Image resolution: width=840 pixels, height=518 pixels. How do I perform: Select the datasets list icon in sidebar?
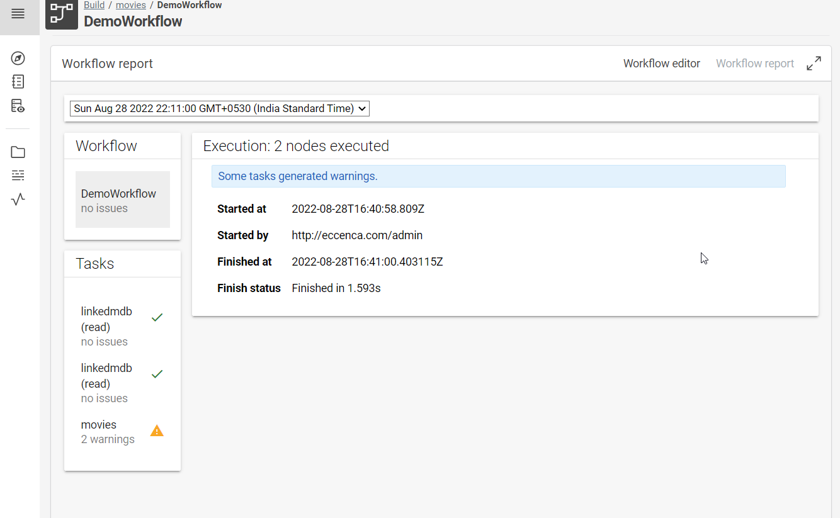point(17,175)
